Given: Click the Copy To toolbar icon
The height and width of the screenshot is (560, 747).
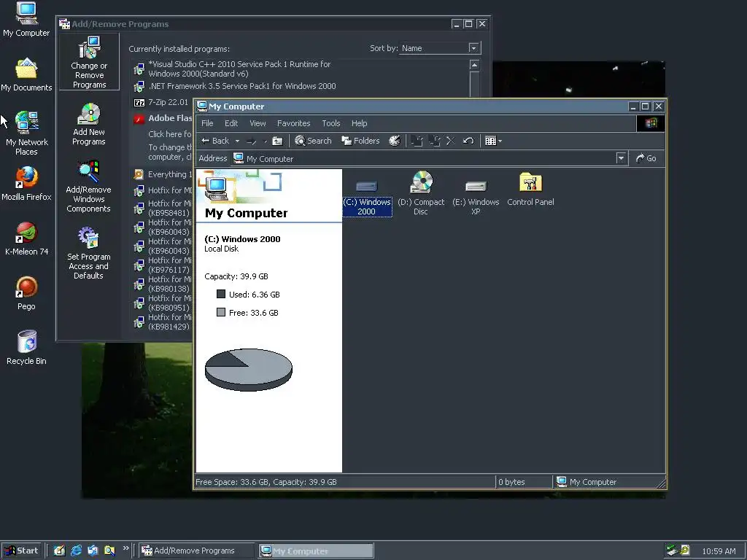Looking at the screenshot, I should 434,141.
